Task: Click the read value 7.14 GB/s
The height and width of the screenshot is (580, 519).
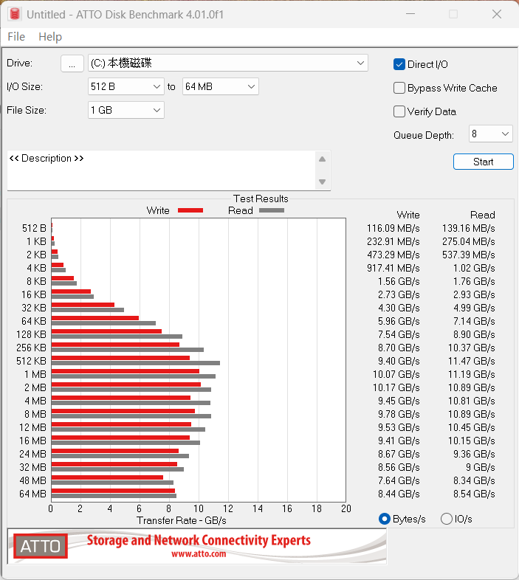Action: [474, 321]
